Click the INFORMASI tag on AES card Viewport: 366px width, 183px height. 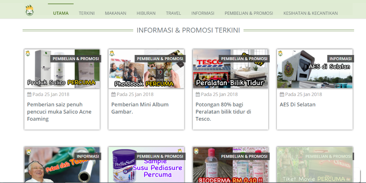[x=340, y=59]
